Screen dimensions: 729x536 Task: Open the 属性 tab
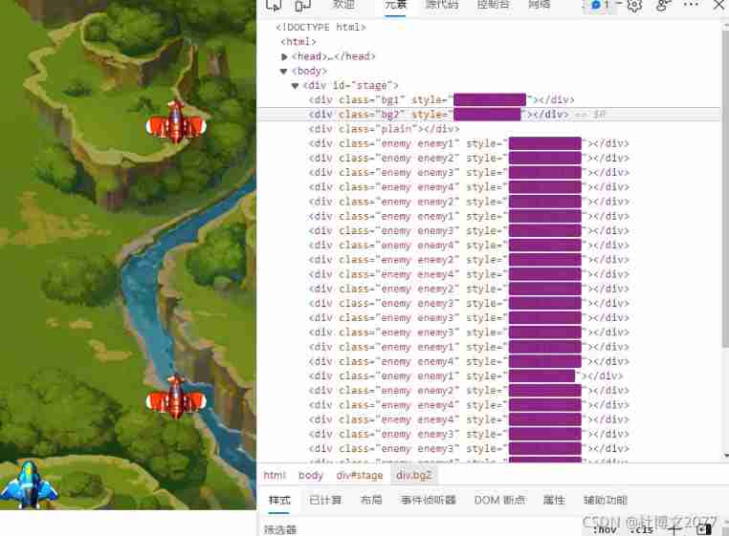(x=554, y=501)
